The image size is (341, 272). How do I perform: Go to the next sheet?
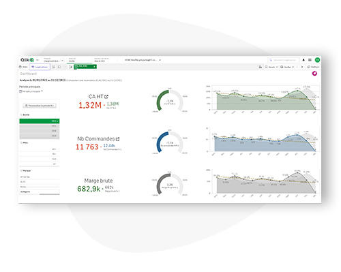(x=302, y=67)
